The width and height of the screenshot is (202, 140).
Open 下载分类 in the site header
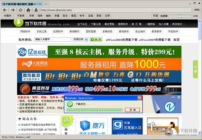(x=96, y=24)
